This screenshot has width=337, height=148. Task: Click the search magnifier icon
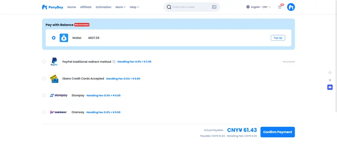169,7
